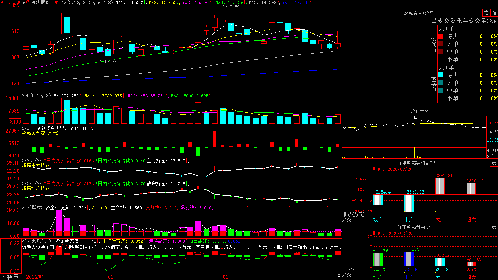Click the SVSH (7) indicator label
Screen dimensions: 498x280
(x=31, y=184)
